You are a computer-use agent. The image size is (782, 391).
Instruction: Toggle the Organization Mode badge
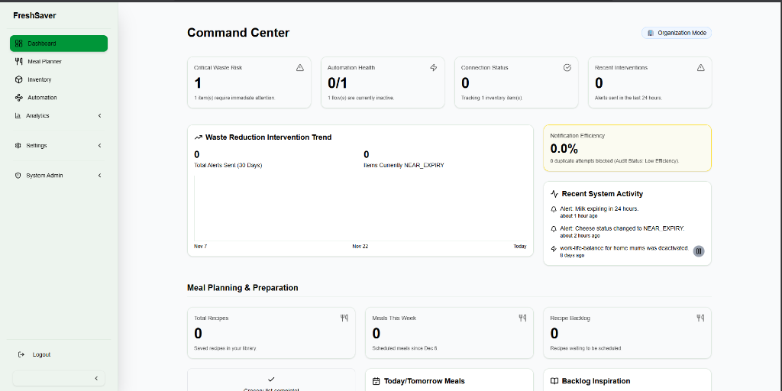(x=677, y=33)
